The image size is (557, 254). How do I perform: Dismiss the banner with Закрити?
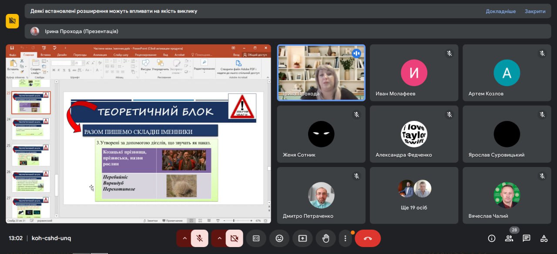(x=535, y=11)
